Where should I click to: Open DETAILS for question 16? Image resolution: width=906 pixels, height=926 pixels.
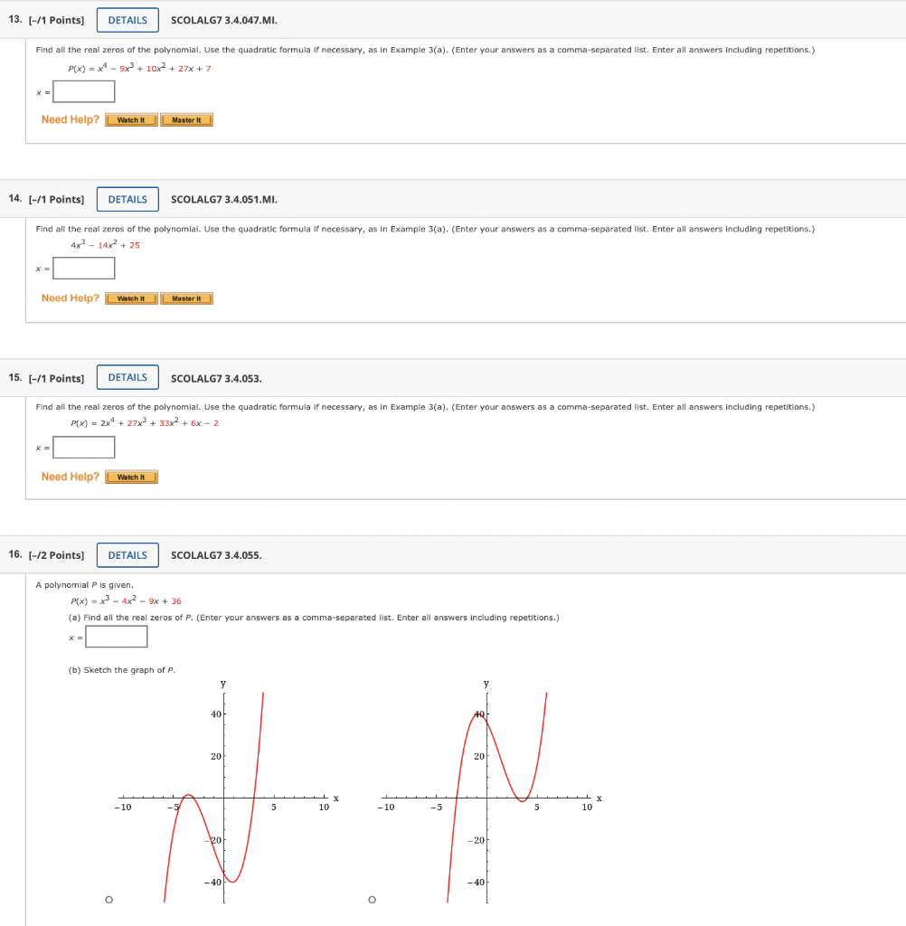tap(127, 555)
